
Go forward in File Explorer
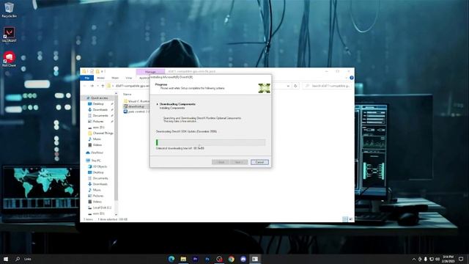92,86
